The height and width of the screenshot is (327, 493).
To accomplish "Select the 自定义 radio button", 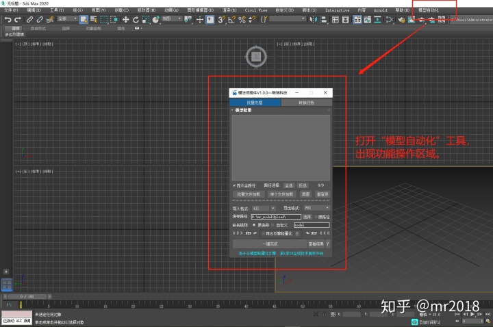I will pyautogui.click(x=273, y=225).
